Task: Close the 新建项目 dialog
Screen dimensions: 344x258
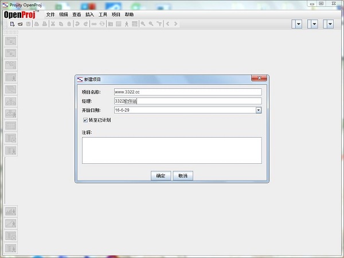Action: pos(259,78)
